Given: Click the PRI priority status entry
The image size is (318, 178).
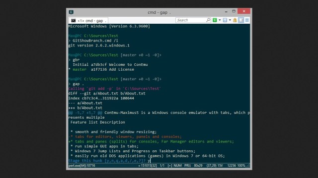Looking at the screenshot, I should 187,166.
